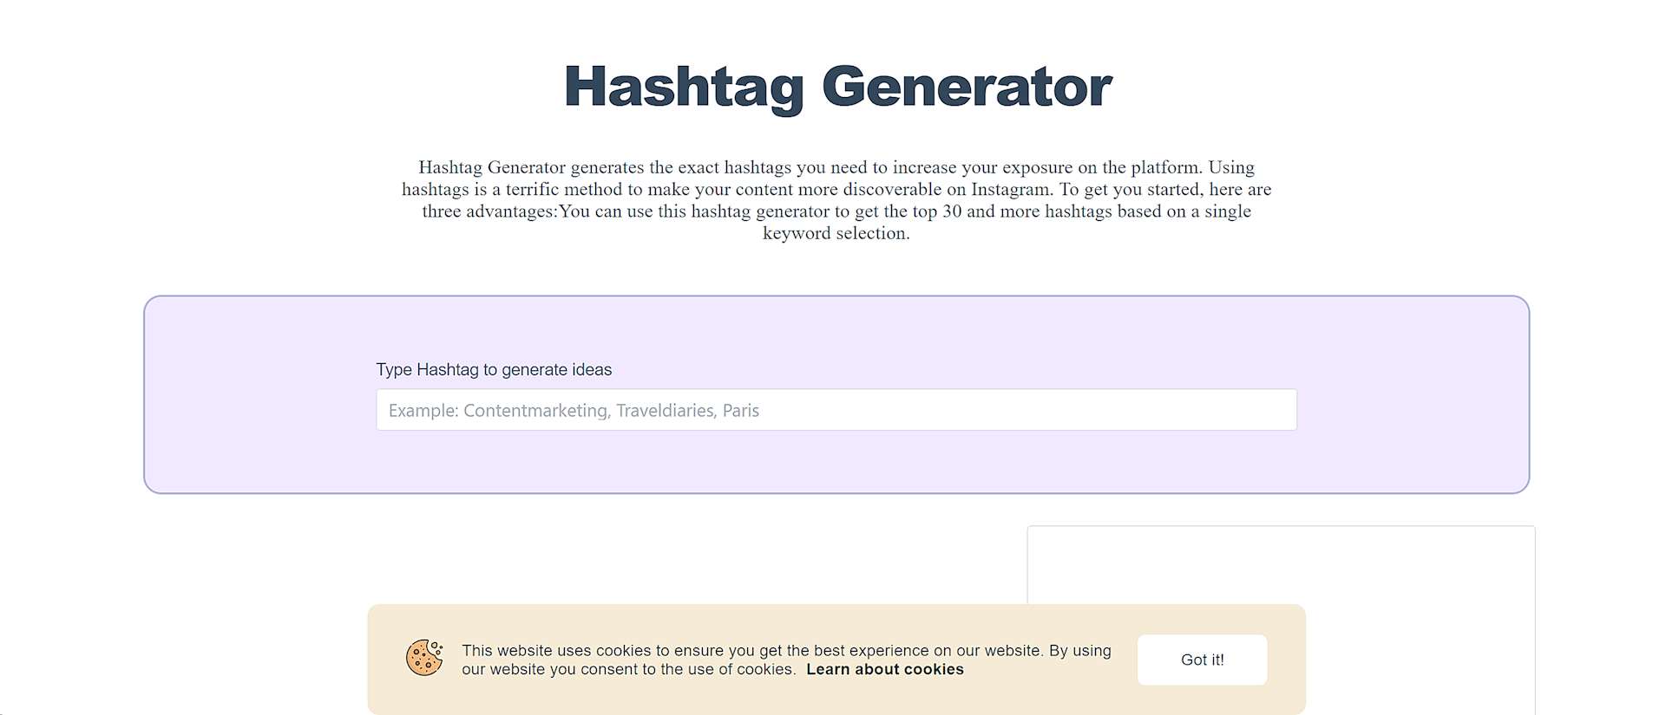1666x715 pixels.
Task: Click the "keyword selection." line of the description
Action: (836, 233)
